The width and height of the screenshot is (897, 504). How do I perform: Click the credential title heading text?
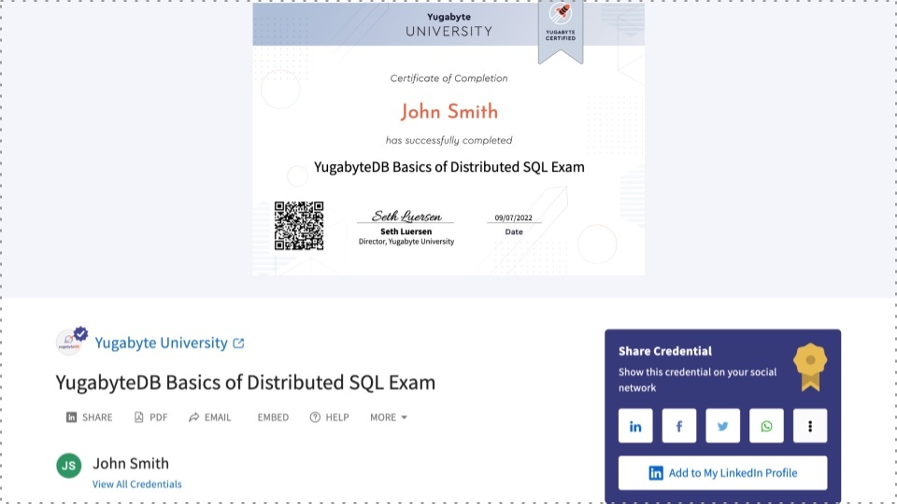pos(246,383)
